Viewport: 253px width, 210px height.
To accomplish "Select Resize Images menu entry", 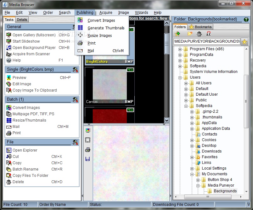I will point(99,36).
